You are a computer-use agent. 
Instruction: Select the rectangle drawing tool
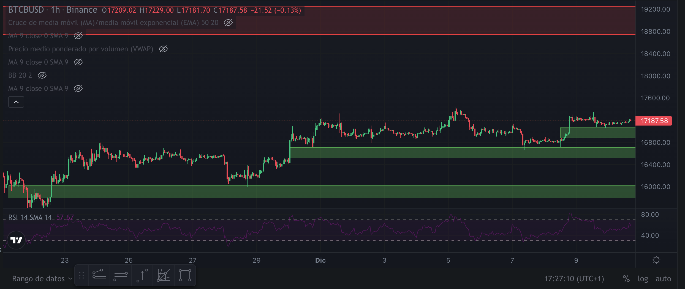click(185, 275)
